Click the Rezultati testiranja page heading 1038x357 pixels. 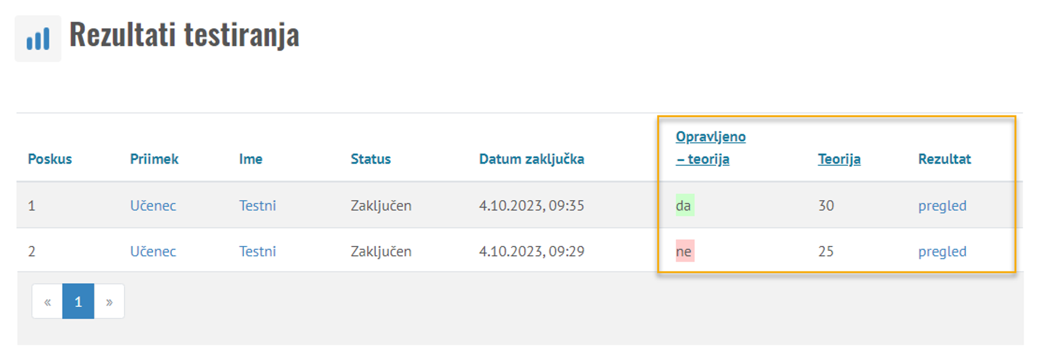184,35
